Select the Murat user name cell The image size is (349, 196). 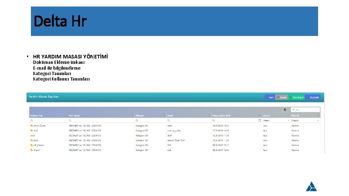pos(36,150)
